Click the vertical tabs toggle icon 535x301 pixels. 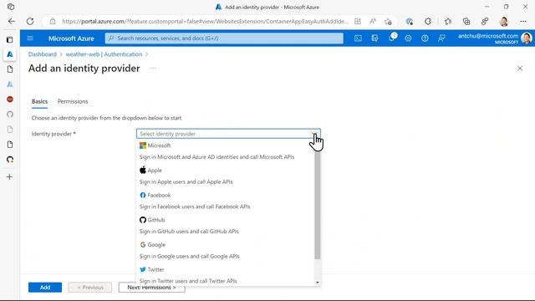[10, 39]
